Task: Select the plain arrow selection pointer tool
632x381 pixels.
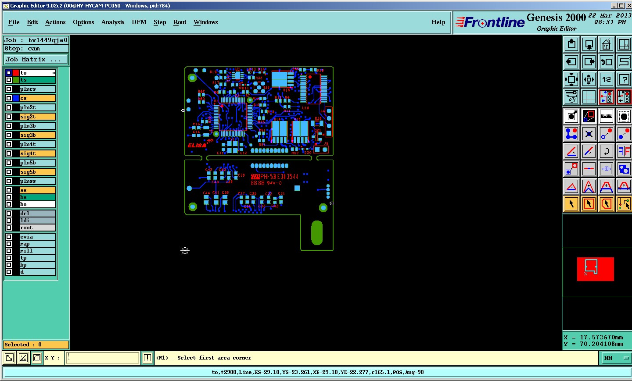Action: tap(571, 204)
